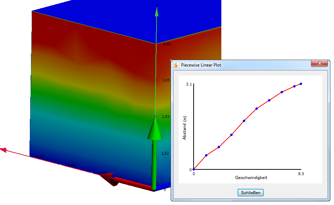Click the 3.43 horizontal axis label
Image resolution: width=334 pixels, height=205 pixels.
[71, 165]
